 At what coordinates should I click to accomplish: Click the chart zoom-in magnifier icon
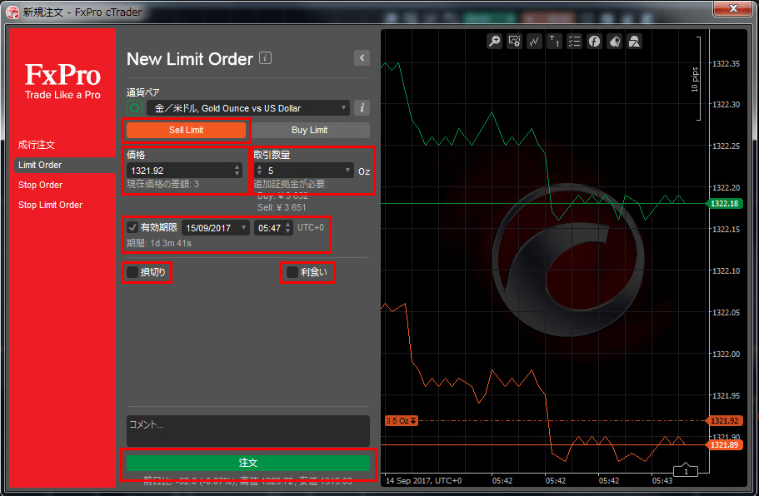[x=494, y=42]
